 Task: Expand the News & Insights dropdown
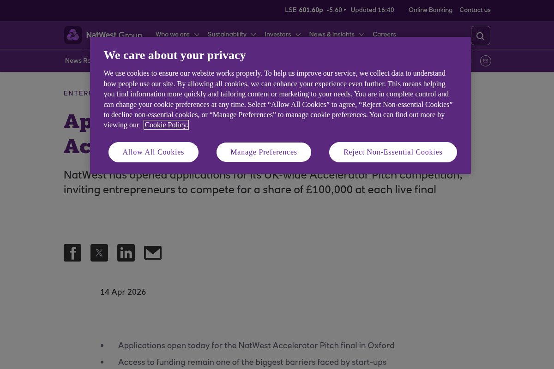click(x=361, y=35)
